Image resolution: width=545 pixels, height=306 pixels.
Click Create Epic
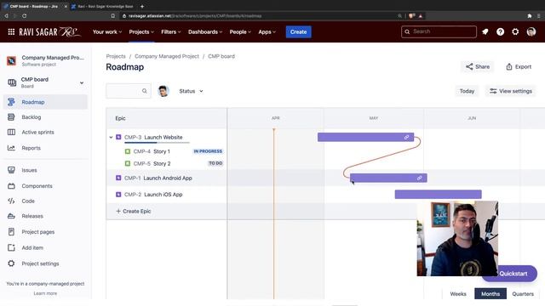click(x=133, y=212)
